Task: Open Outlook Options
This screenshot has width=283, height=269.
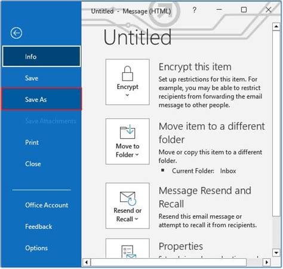Action: (42, 248)
